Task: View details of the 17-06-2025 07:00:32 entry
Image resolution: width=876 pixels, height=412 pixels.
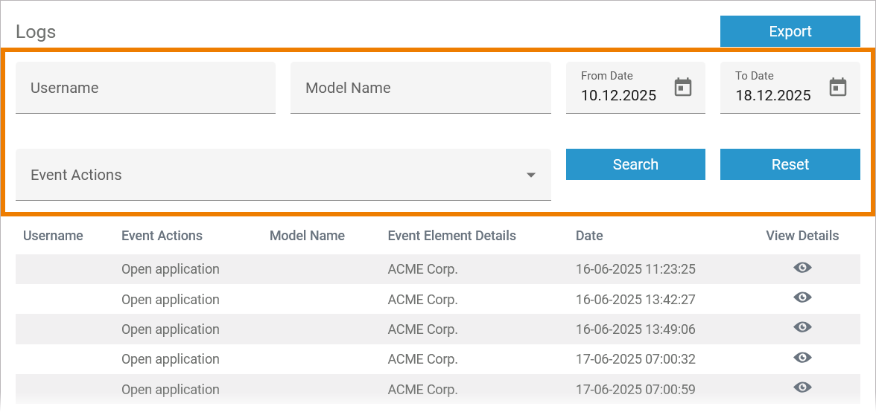Action: point(802,358)
